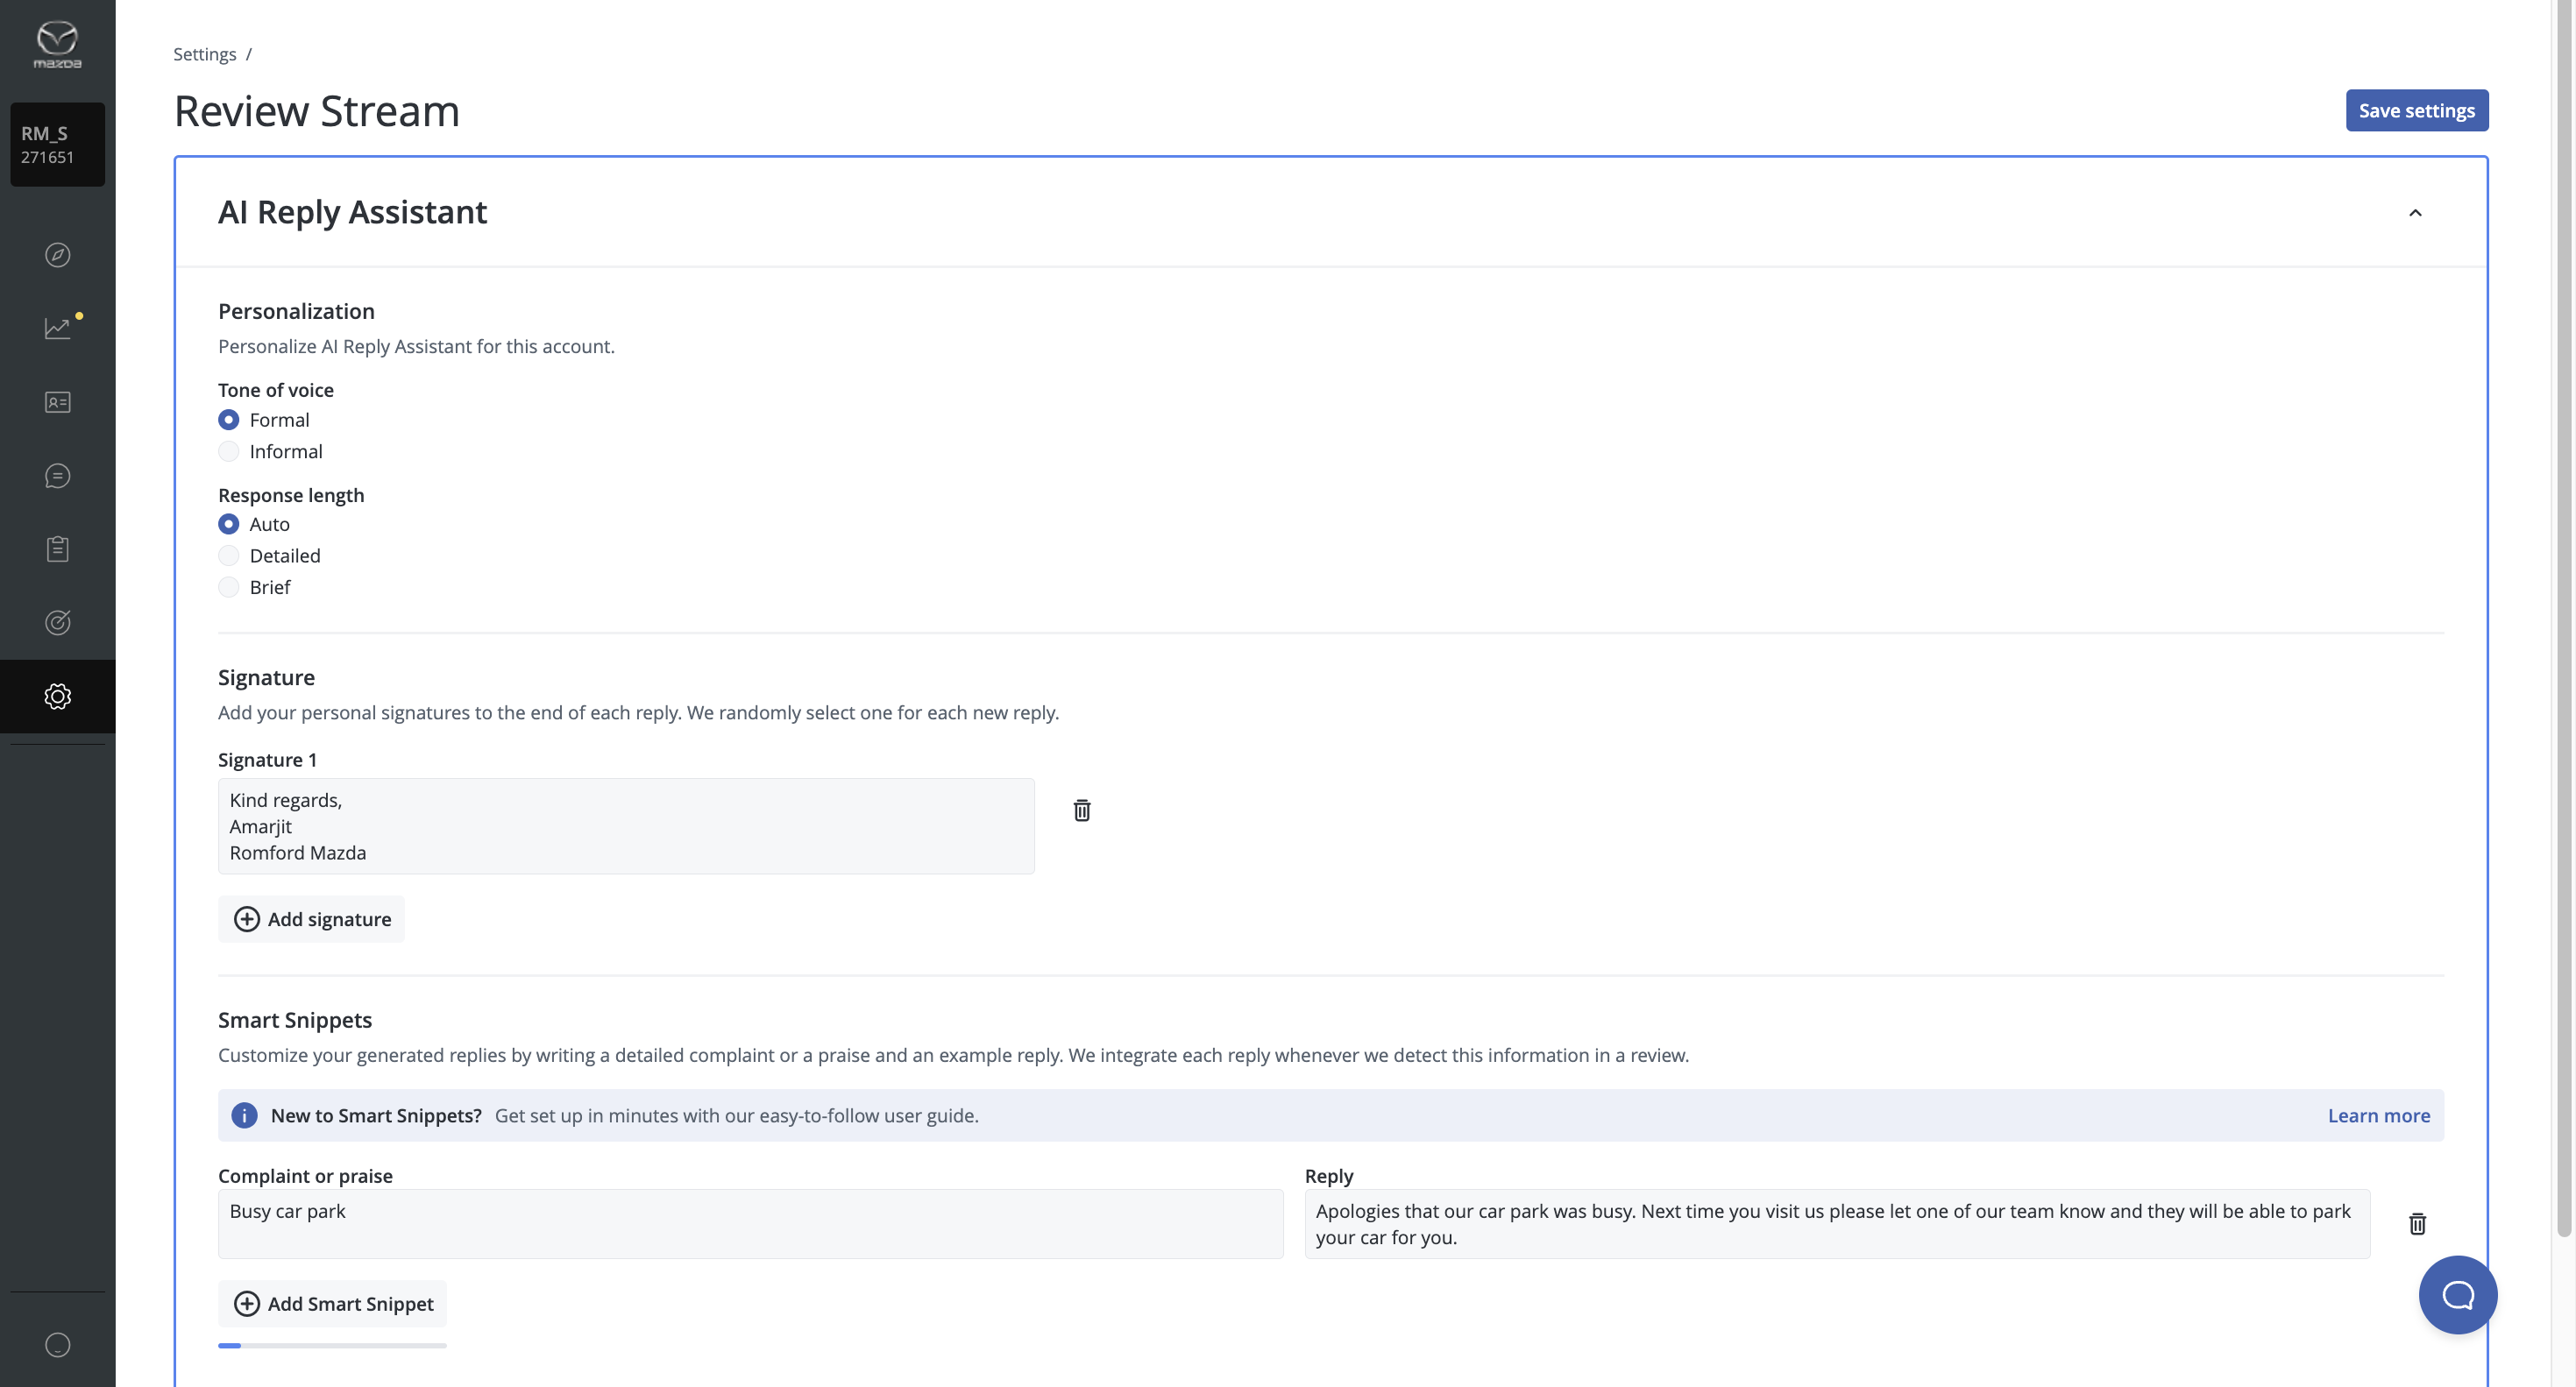This screenshot has width=2576, height=1387.
Task: Open the contact card icon in sidebar
Action: pyautogui.click(x=57, y=402)
